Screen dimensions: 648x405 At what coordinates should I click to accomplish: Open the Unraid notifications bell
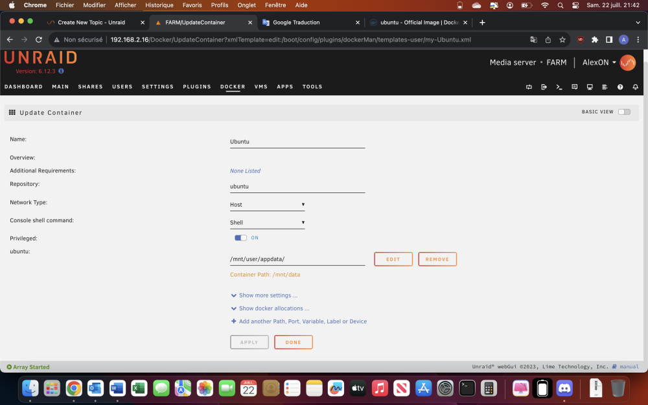[x=635, y=87]
